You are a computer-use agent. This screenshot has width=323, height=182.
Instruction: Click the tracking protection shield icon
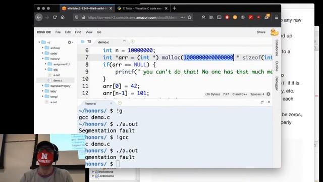(x=77, y=18)
